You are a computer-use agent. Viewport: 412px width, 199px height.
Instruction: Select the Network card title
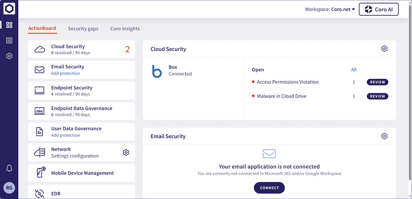tap(61, 149)
